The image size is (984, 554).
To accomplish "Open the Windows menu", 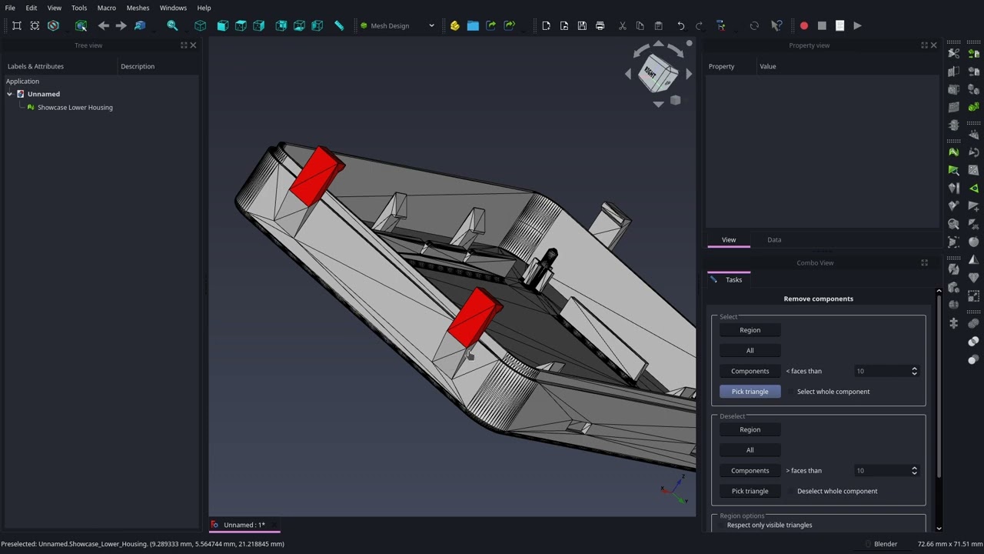I will click(x=173, y=8).
